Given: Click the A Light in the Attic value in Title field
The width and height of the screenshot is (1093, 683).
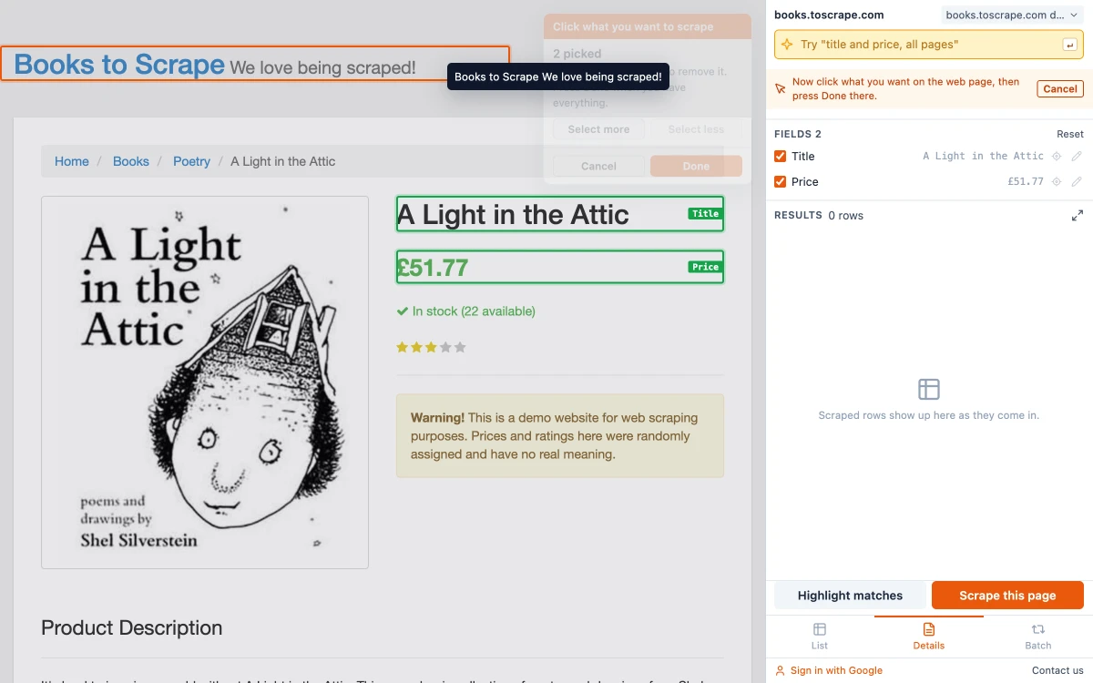Looking at the screenshot, I should click(x=983, y=157).
